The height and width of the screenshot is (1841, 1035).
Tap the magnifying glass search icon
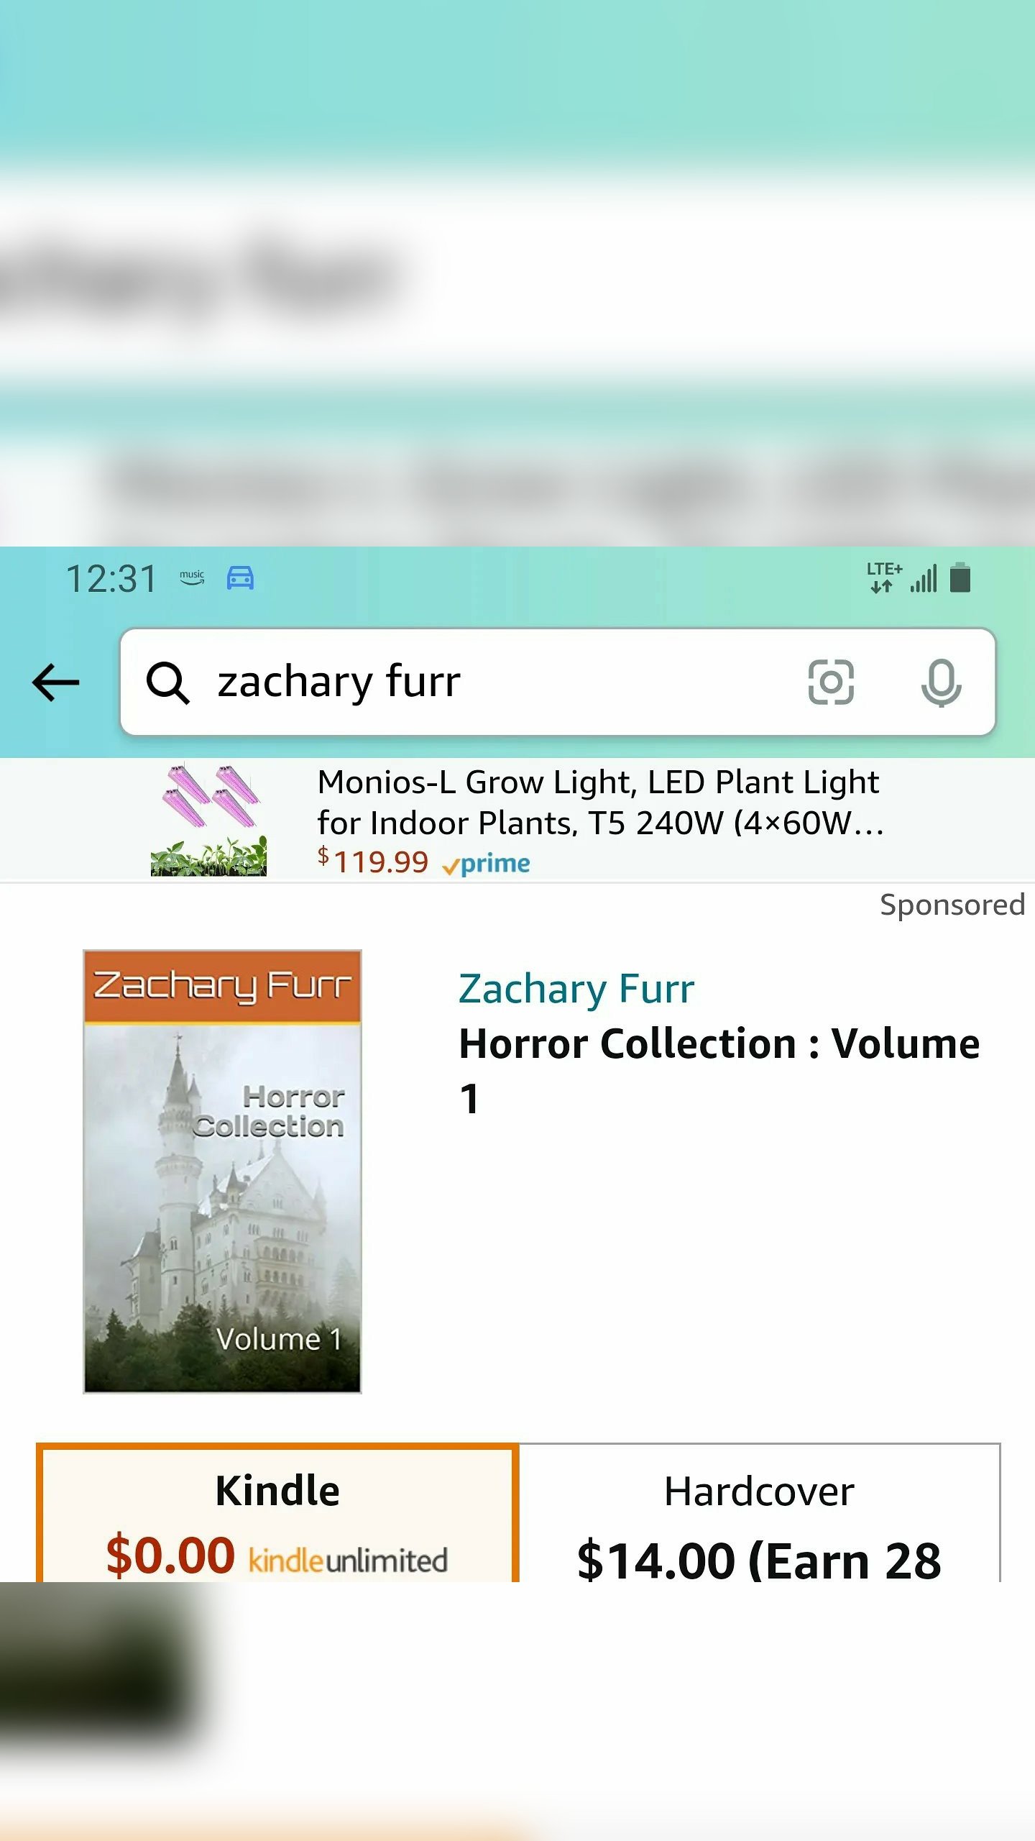tap(167, 682)
